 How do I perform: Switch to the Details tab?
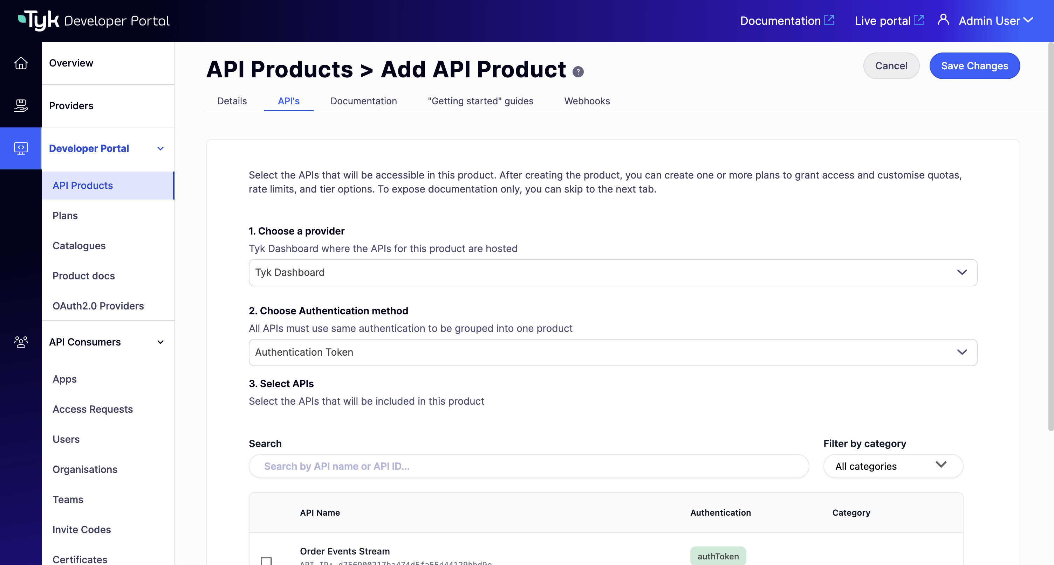click(232, 101)
